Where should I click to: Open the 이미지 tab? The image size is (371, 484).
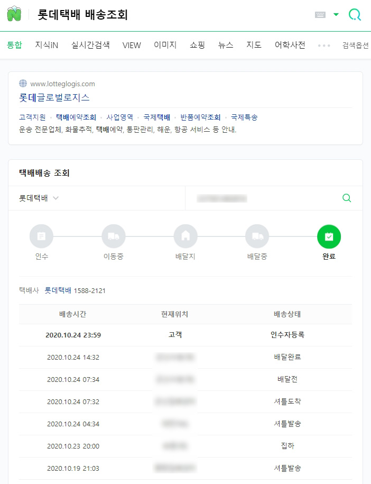point(165,45)
